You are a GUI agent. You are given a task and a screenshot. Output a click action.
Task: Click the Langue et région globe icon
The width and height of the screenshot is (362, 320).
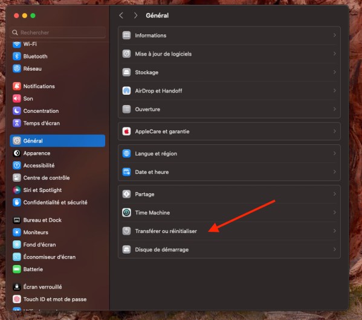[x=126, y=153]
